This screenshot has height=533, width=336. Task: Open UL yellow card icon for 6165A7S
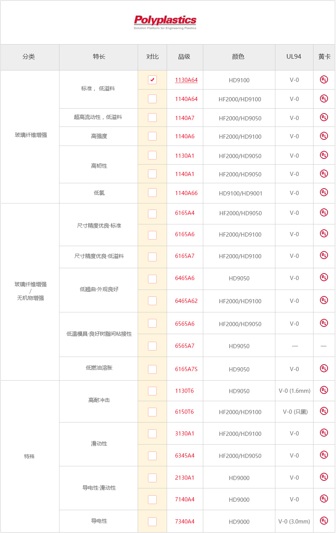[x=324, y=368]
